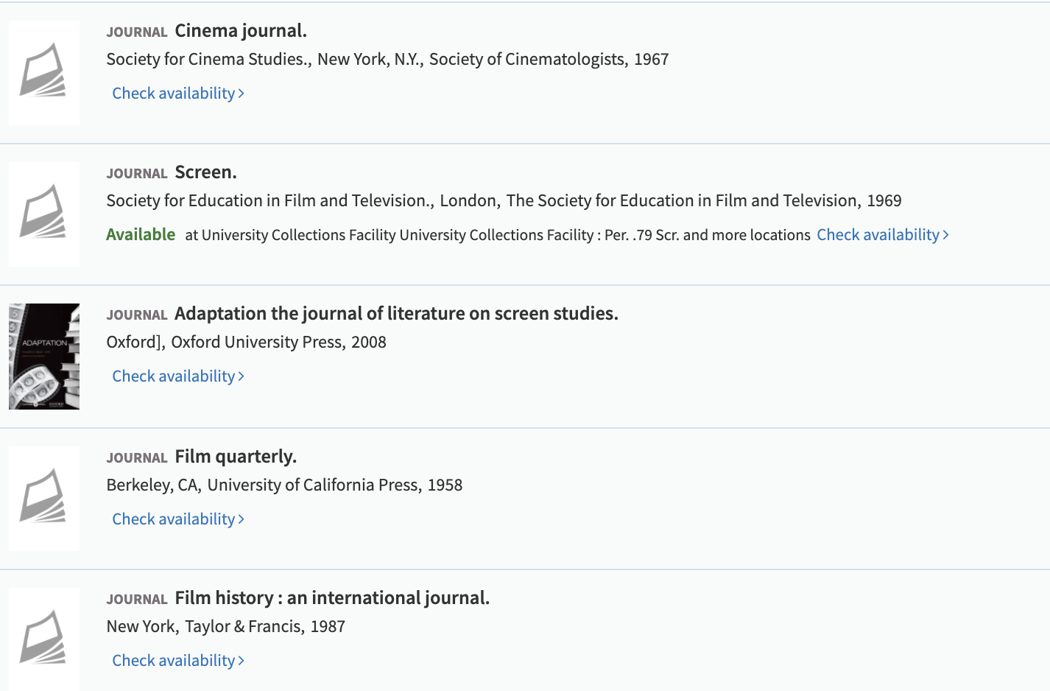Open Film history international journal title
Image resolution: width=1050 pixels, height=691 pixels.
pos(332,598)
